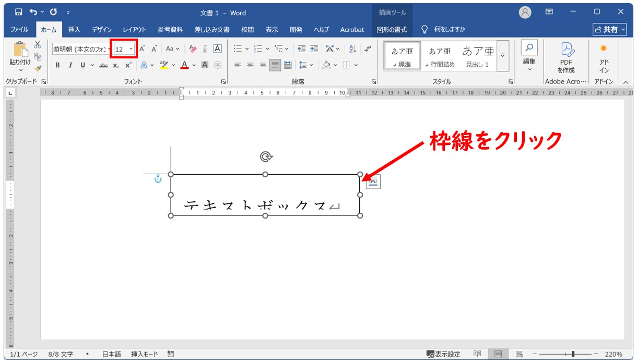Center align the text
Viewport: 637px width, 364px height.
point(250,65)
